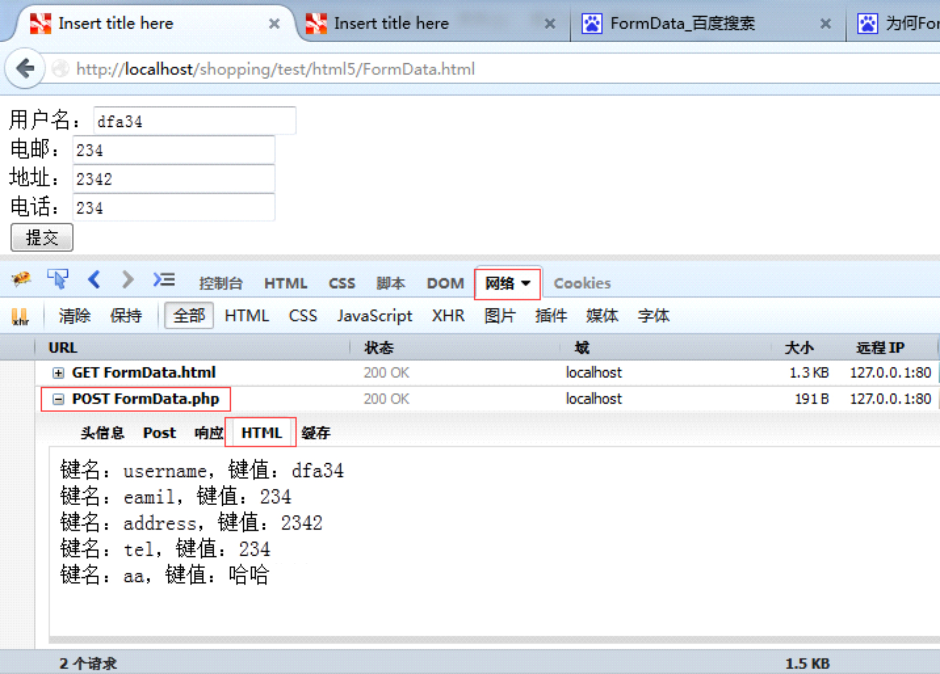Click Firebug back navigation arrow

click(x=94, y=280)
